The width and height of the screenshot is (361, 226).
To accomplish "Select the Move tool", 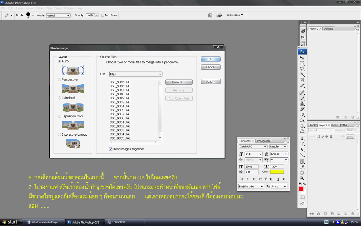I will pyautogui.click(x=302, y=57).
